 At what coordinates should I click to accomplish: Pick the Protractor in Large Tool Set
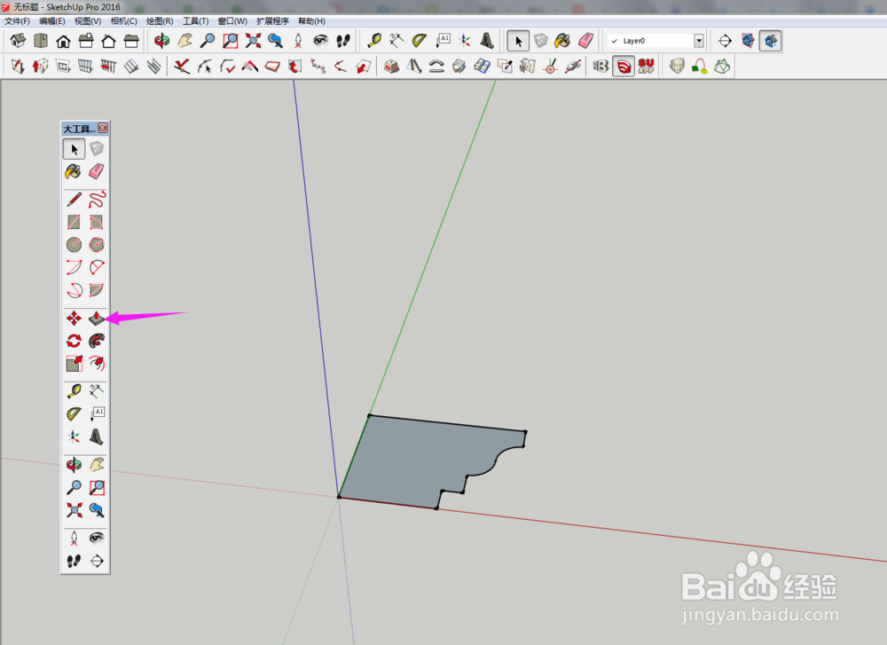pos(75,413)
